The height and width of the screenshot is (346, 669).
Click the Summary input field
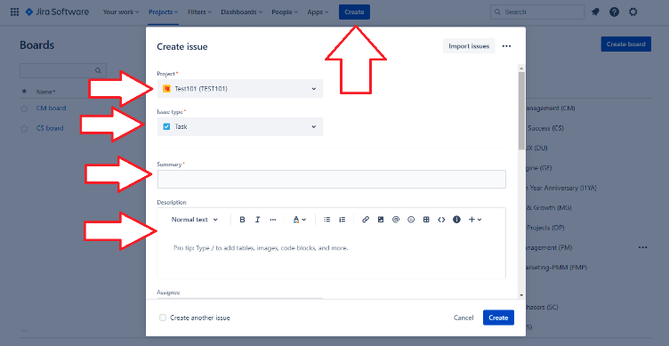point(332,179)
